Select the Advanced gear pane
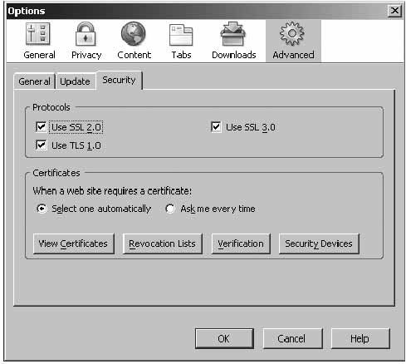The image size is (406, 364). pos(293,41)
